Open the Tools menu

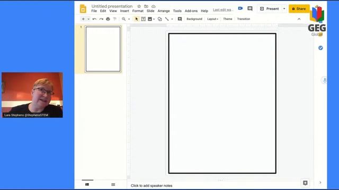(177, 11)
